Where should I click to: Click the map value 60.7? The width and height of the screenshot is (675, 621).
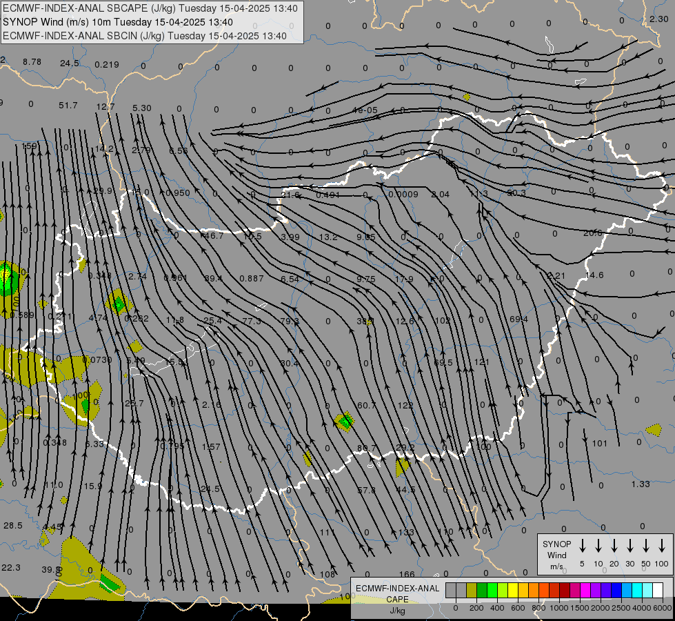[366, 406]
